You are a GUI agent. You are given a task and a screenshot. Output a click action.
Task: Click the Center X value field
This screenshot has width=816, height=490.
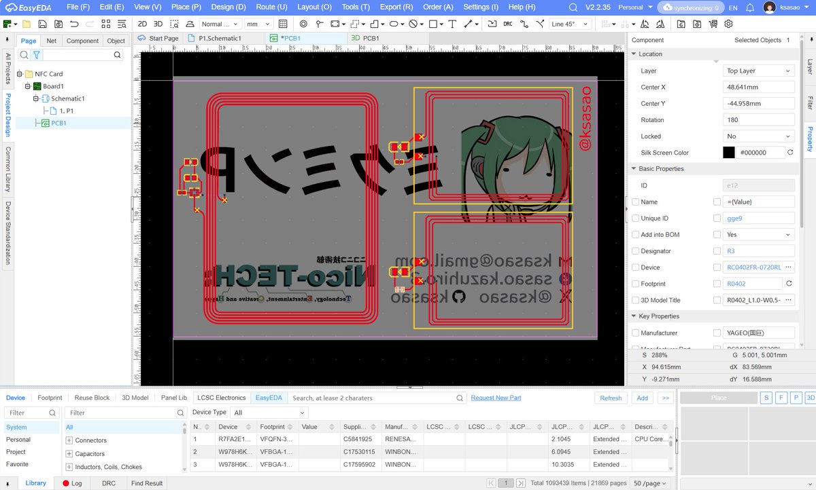(759, 87)
